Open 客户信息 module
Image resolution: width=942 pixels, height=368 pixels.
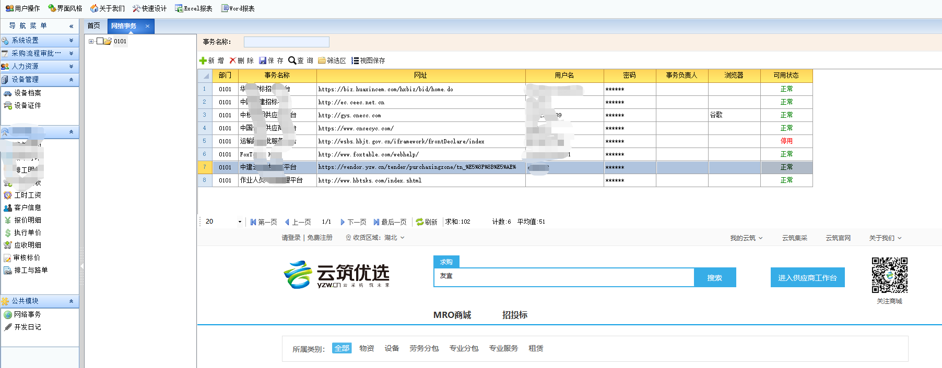(22, 207)
